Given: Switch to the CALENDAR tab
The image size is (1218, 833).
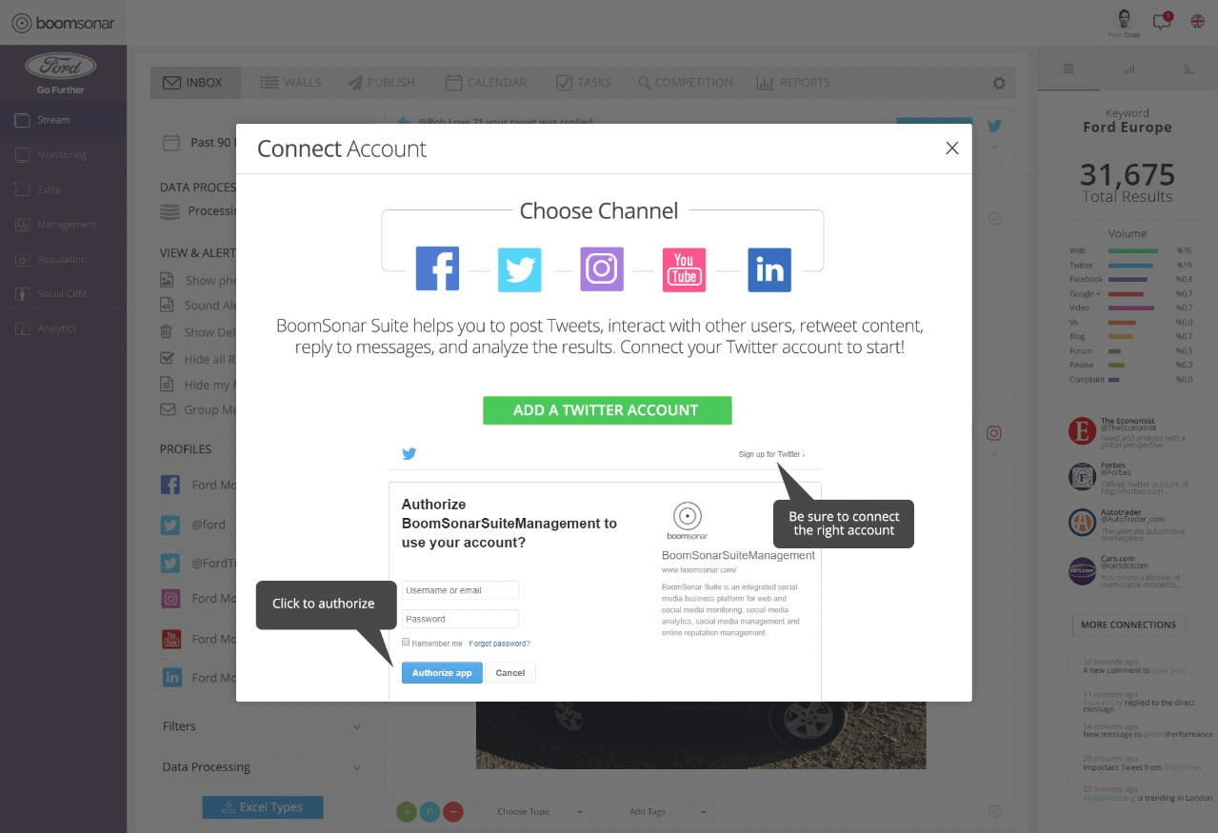Looking at the screenshot, I should tap(486, 83).
